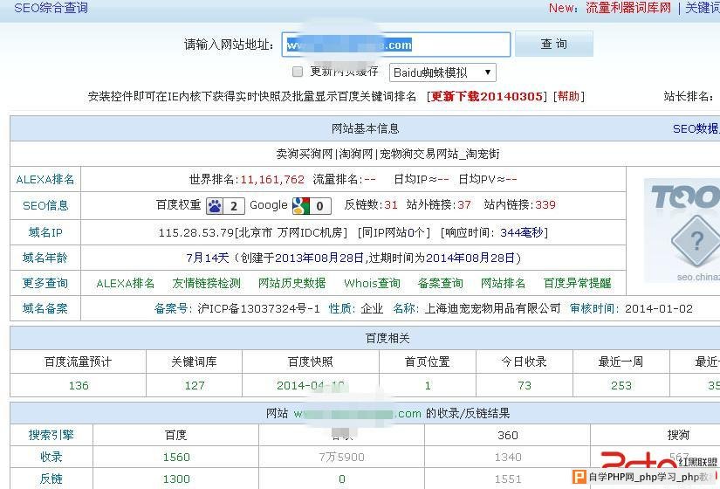
Task: Click the 360 反链 value 1551
Action: click(508, 479)
